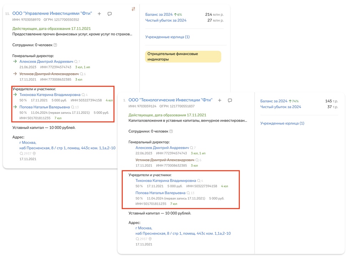Click help icon near employees in "Технологические Инвестиции"
Screen dimensions: 357x257
171,131
